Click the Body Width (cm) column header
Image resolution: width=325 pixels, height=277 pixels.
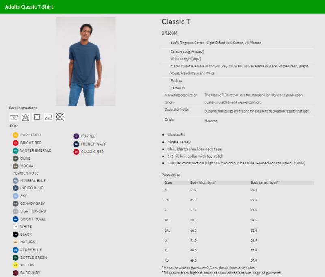tap(203, 183)
